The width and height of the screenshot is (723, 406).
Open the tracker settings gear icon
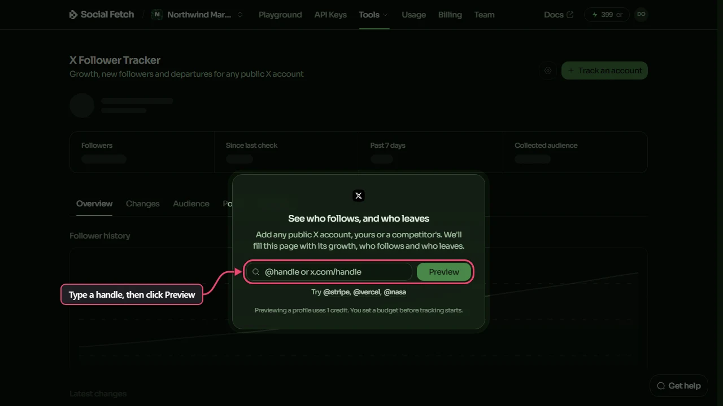pyautogui.click(x=547, y=70)
